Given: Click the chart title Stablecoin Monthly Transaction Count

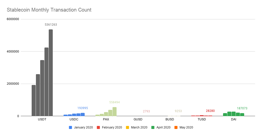Looking at the screenshot, I should (x=49, y=10).
